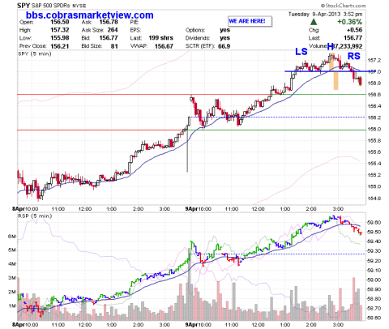Select the +0.36% percent change value
The height and width of the screenshot is (329, 389).
349,22
